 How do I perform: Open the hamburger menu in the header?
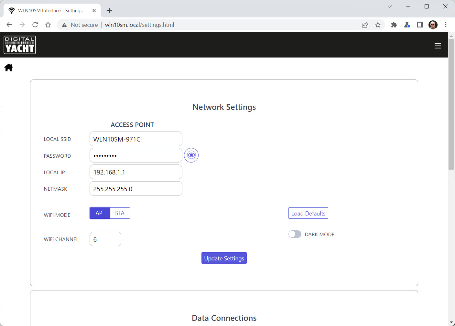[438, 46]
